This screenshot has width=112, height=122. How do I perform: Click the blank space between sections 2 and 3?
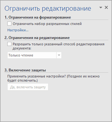[x=56, y=63]
